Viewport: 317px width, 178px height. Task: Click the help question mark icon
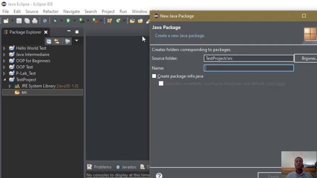(159, 176)
